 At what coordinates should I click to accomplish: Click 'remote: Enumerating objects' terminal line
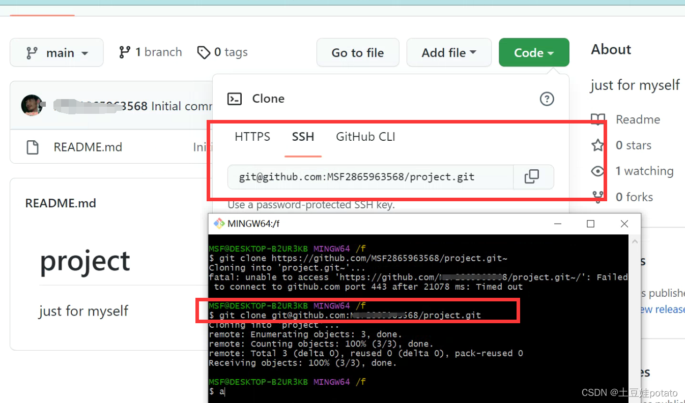pyautogui.click(x=305, y=334)
